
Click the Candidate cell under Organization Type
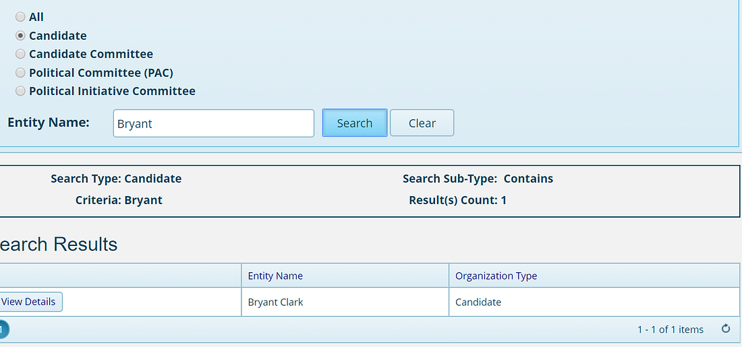[594, 302]
